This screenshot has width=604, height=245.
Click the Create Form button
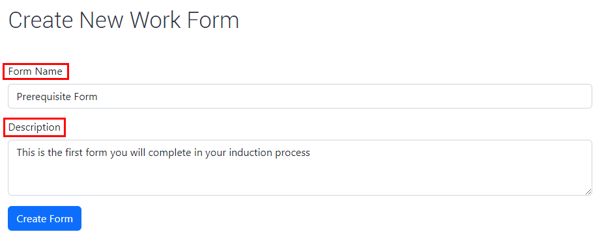pyautogui.click(x=45, y=218)
